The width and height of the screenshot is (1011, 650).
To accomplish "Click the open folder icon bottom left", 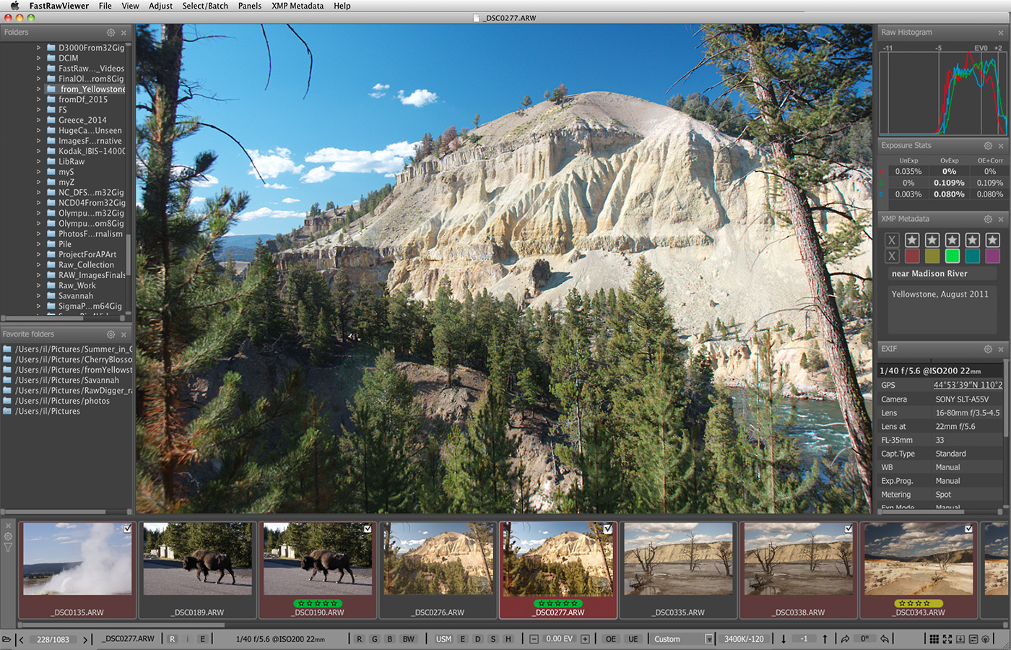I will click(8, 638).
